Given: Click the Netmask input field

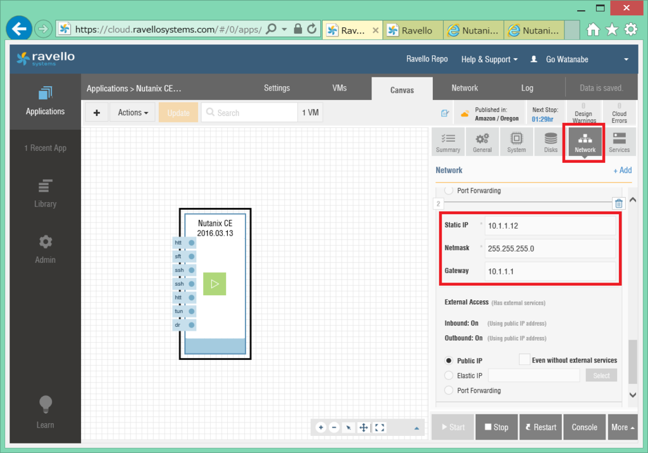Looking at the screenshot, I should (550, 248).
